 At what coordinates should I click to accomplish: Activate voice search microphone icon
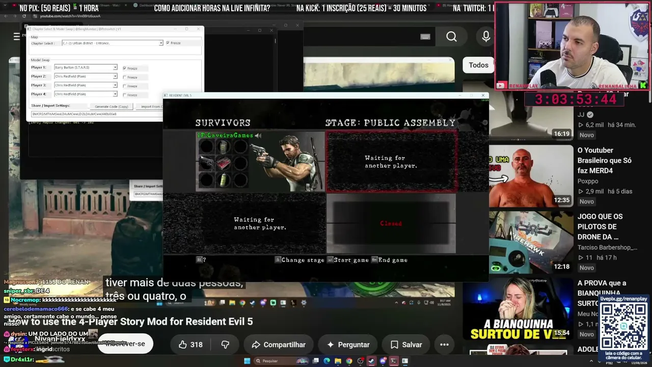click(x=486, y=37)
